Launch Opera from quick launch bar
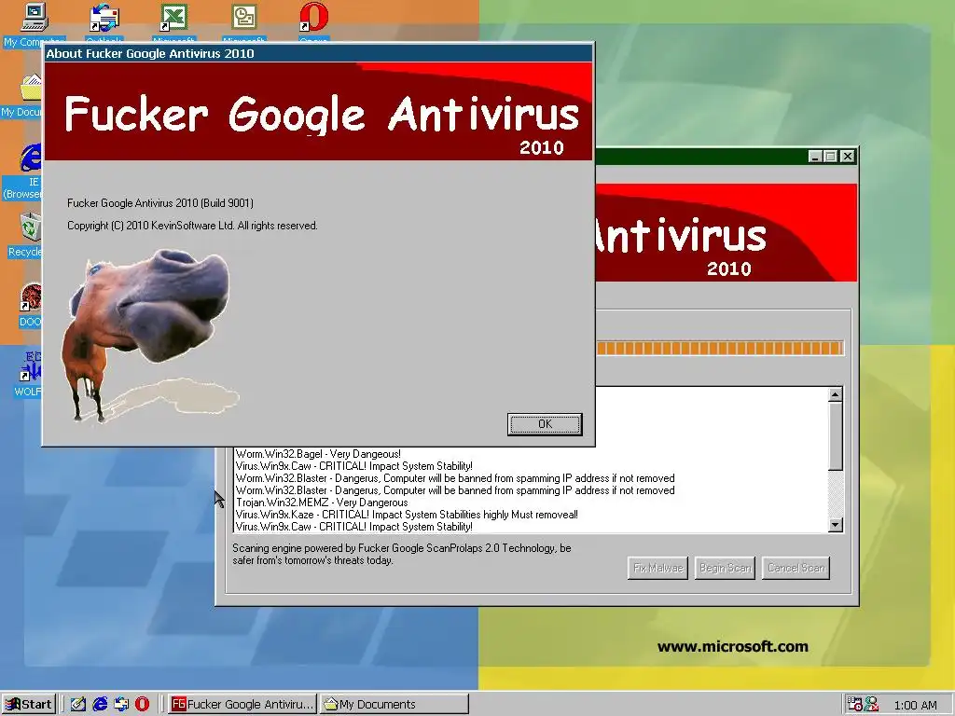Screen dimensions: 955x716 click(142, 705)
